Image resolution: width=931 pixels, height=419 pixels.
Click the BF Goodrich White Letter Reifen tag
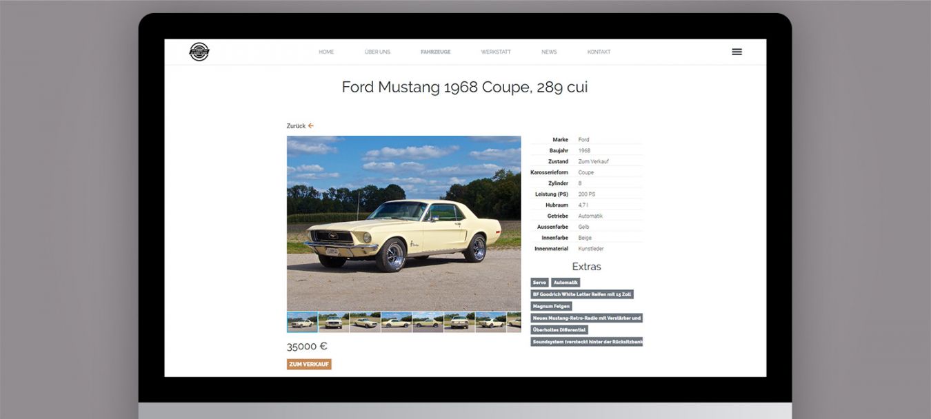582,294
